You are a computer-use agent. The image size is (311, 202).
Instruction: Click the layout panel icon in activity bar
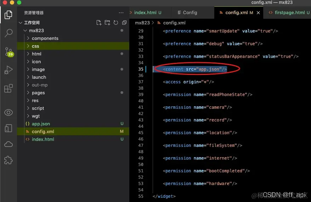(9, 128)
